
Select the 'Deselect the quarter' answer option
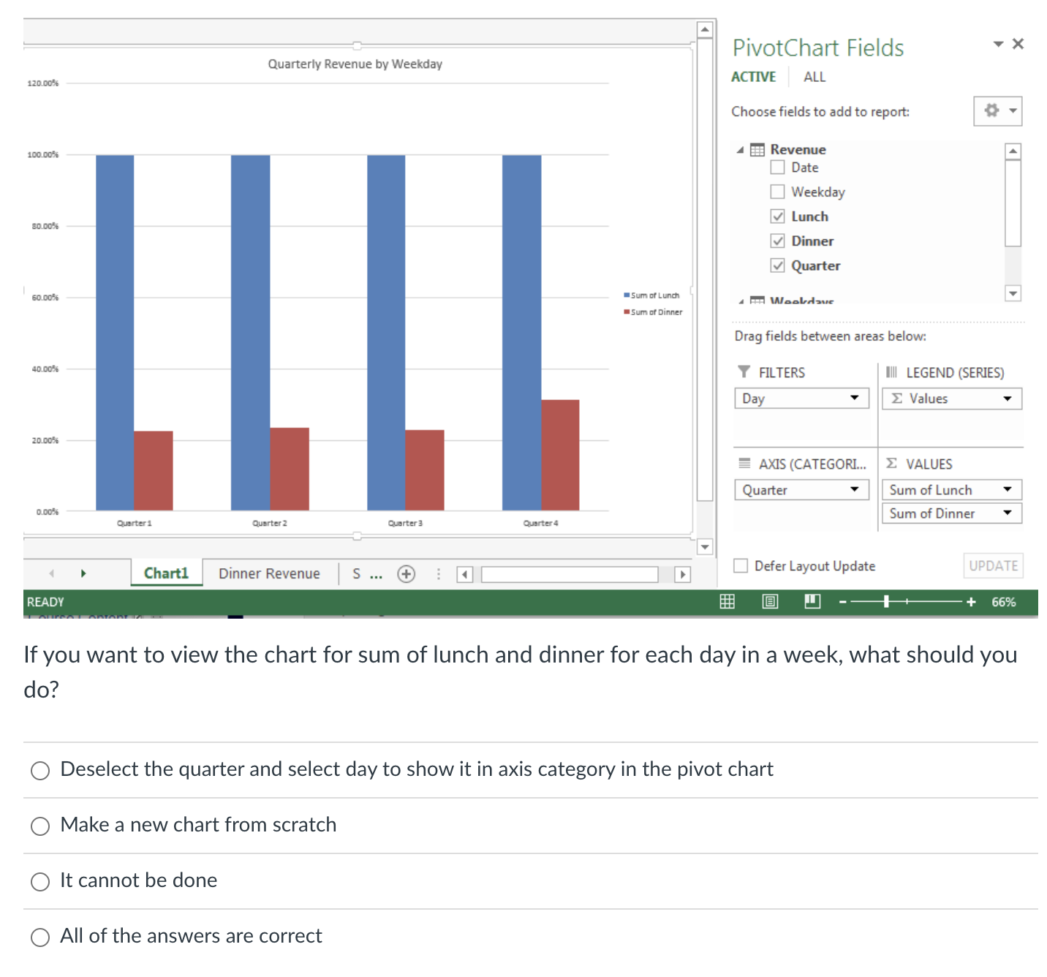[x=40, y=770]
